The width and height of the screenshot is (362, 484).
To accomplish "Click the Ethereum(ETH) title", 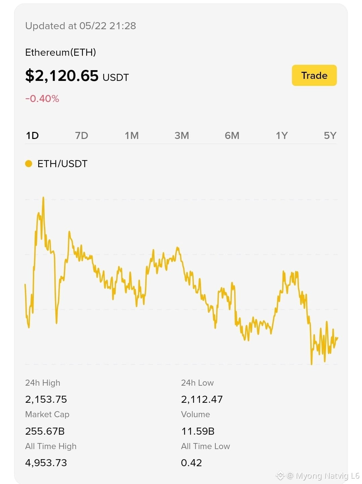I will coord(61,52).
